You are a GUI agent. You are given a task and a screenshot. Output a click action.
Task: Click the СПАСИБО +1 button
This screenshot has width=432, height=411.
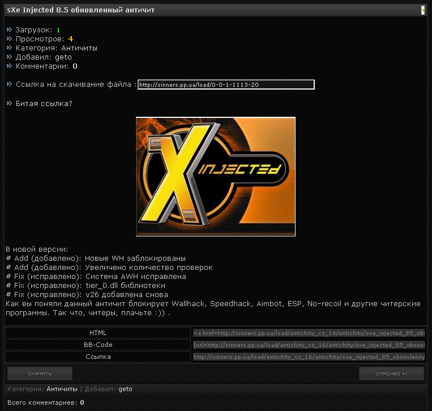coord(391,374)
